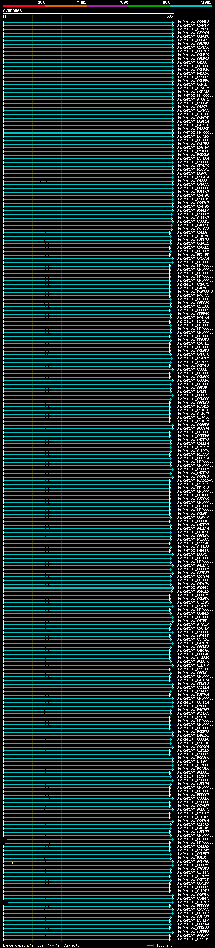The width and height of the screenshot is (215, 948).
Task: Open hit UniRef100_P21550
Action: 193,455
